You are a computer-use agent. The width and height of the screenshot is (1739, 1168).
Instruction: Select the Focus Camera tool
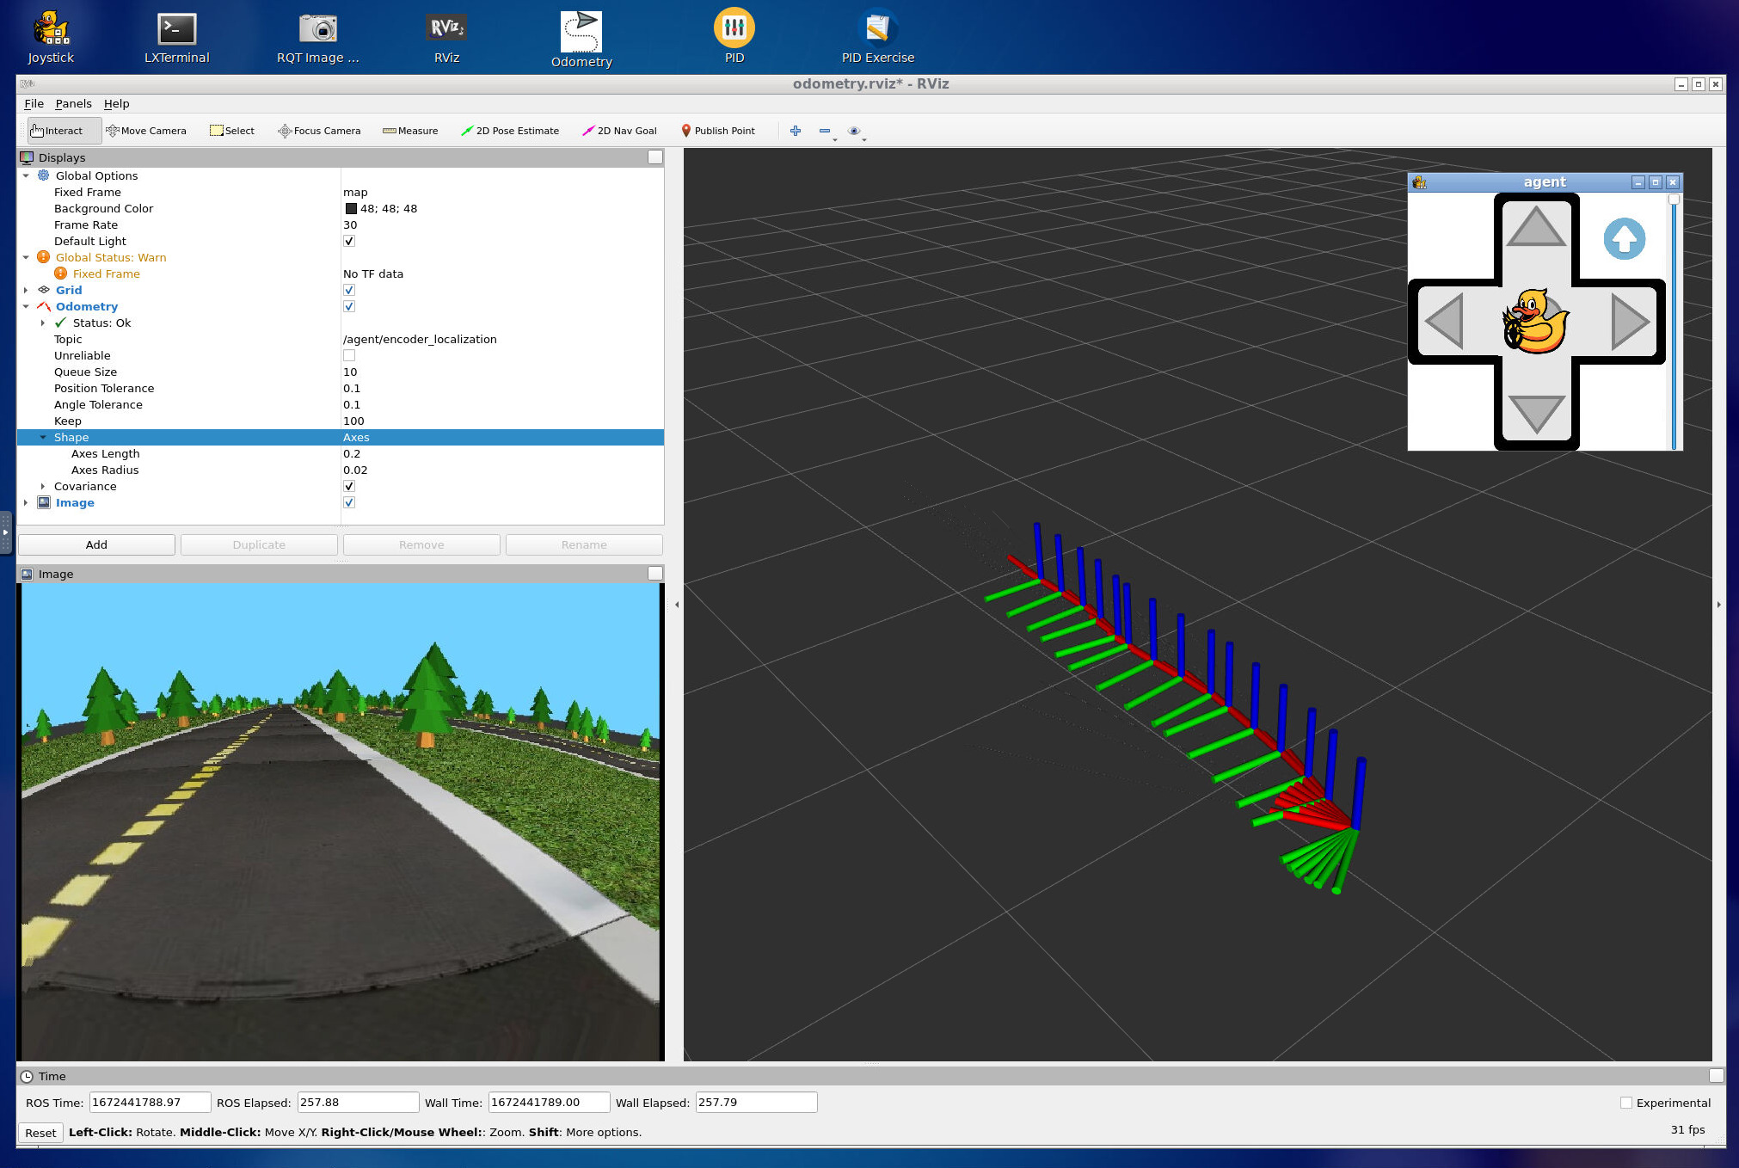point(319,131)
